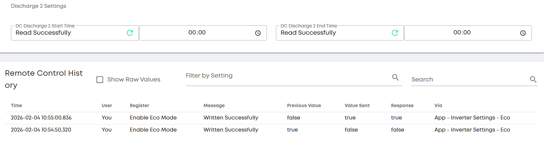The image size is (544, 153).
Task: Refresh DC Discharge 2 End Time reading
Action: (x=395, y=33)
